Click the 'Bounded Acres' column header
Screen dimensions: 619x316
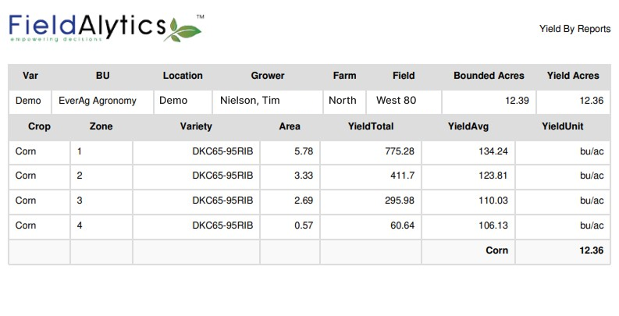click(489, 76)
